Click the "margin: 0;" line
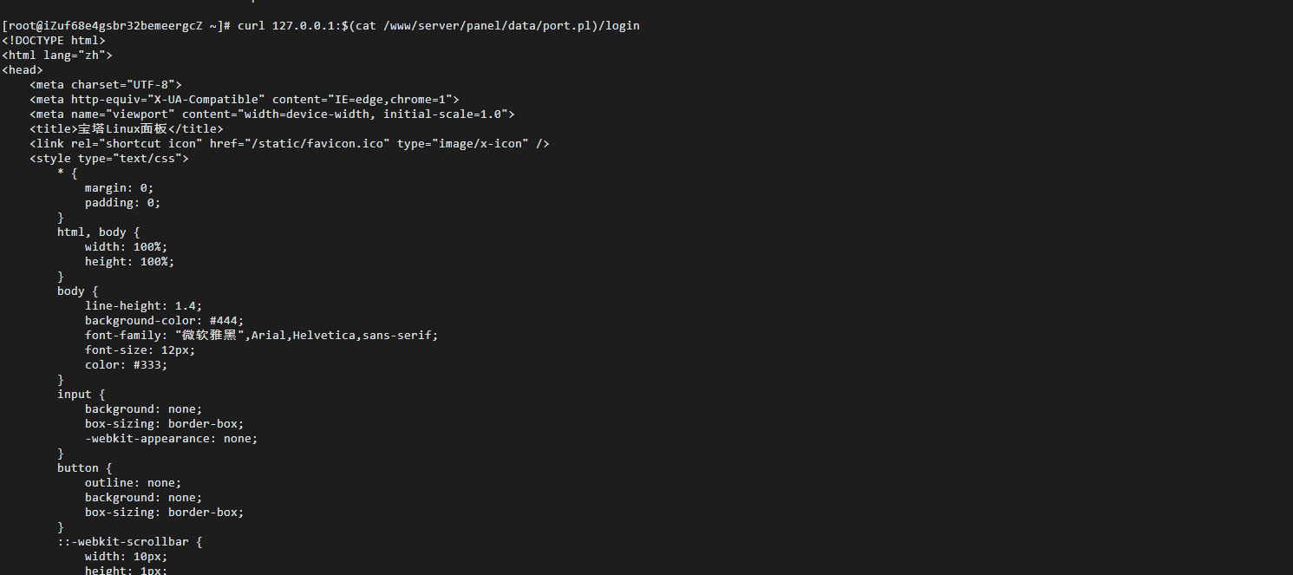Image resolution: width=1293 pixels, height=575 pixels. (119, 188)
